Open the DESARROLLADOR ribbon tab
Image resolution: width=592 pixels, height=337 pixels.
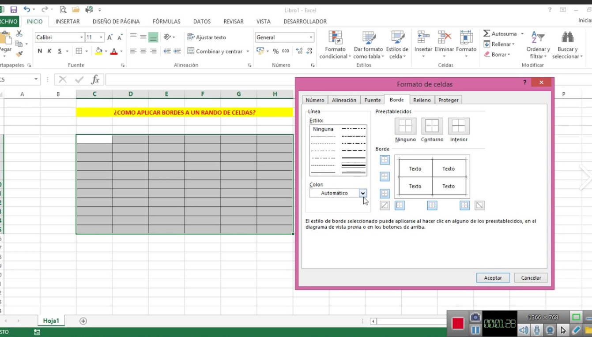coord(305,21)
